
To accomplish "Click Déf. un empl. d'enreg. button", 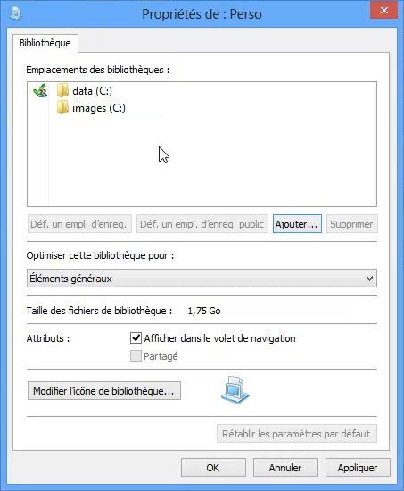I will 79,223.
